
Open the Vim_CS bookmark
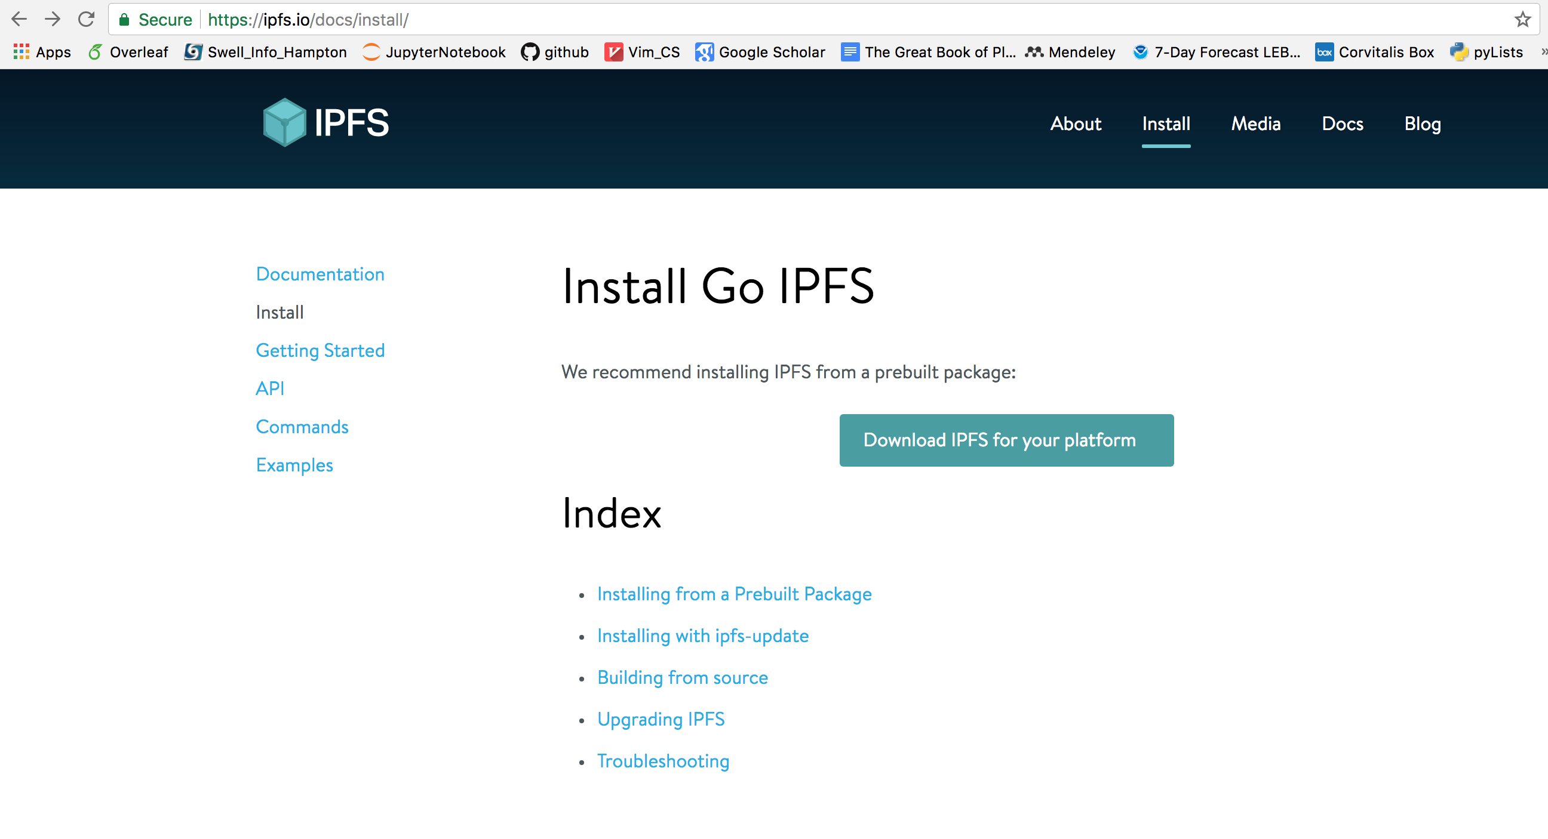click(642, 53)
